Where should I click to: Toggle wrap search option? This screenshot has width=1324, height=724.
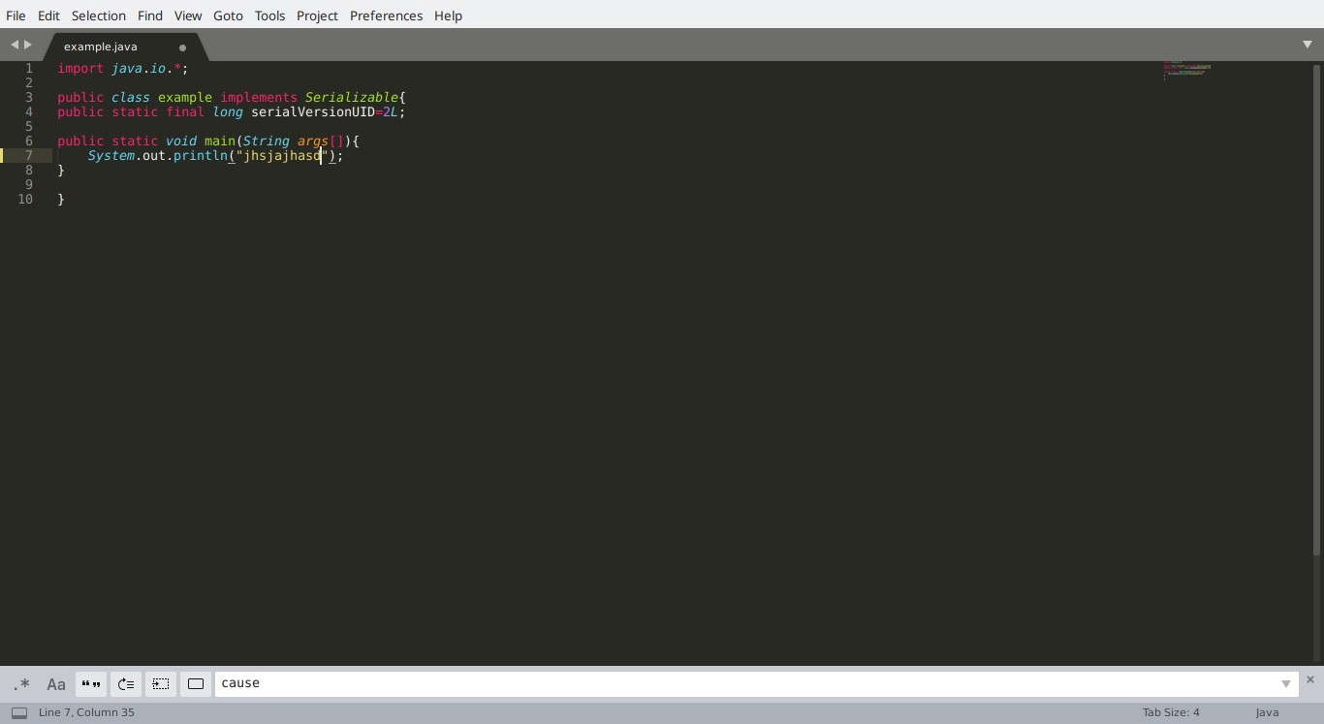[x=125, y=684]
